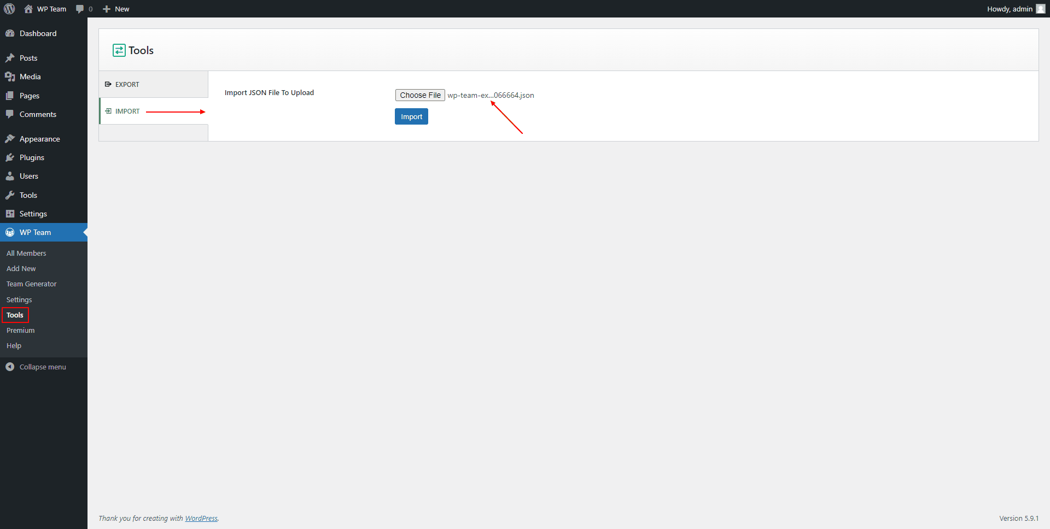Click the Pages icon in sidebar
Image resolution: width=1050 pixels, height=529 pixels.
[10, 96]
